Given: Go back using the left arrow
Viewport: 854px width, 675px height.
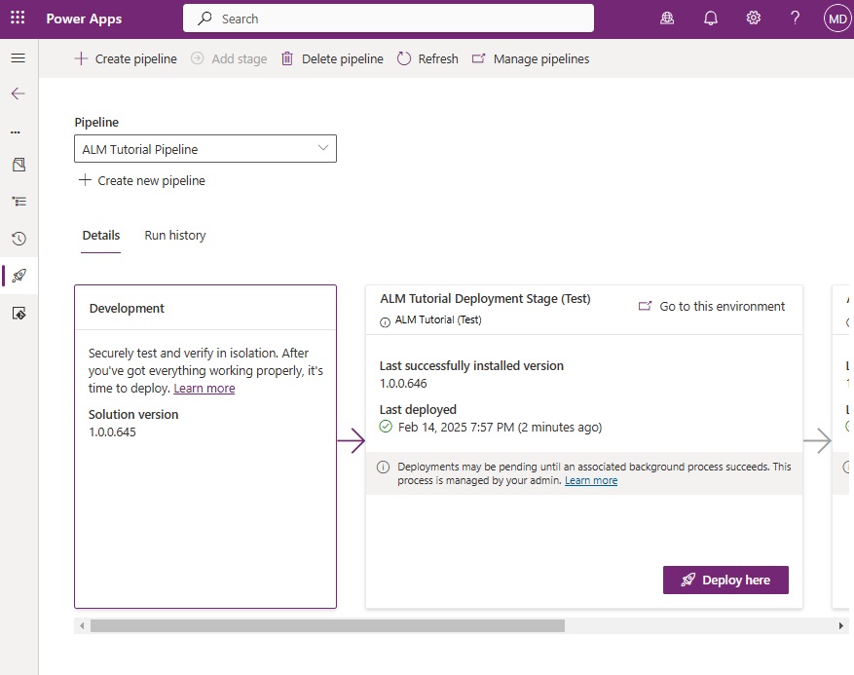Looking at the screenshot, I should [18, 94].
